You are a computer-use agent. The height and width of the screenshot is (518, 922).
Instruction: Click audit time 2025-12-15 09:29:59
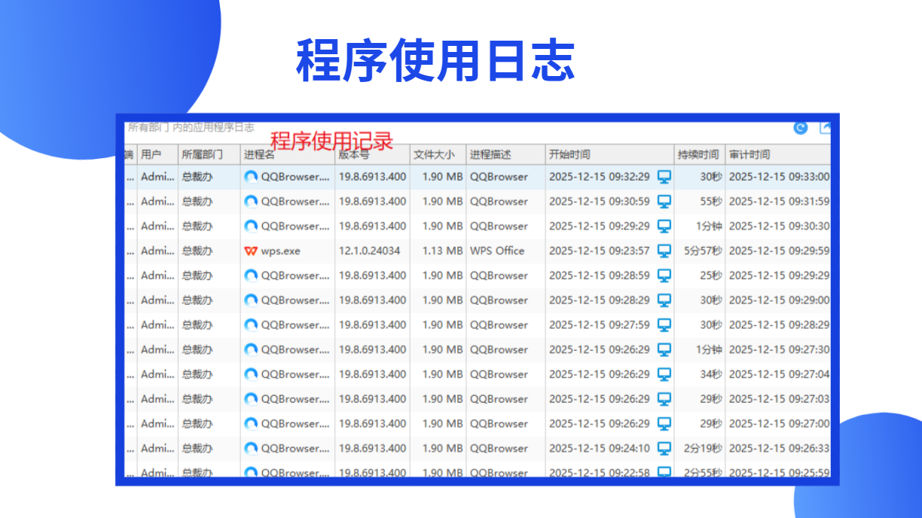(x=780, y=251)
